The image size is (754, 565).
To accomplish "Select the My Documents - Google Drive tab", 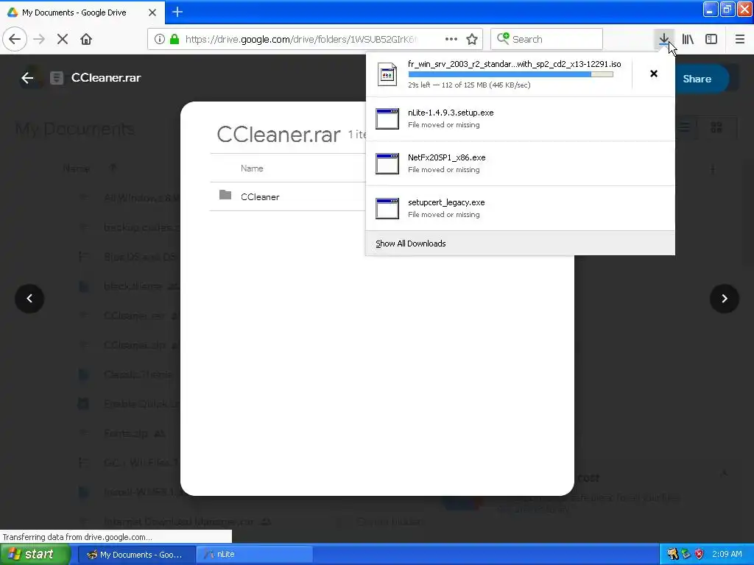I will (82, 13).
